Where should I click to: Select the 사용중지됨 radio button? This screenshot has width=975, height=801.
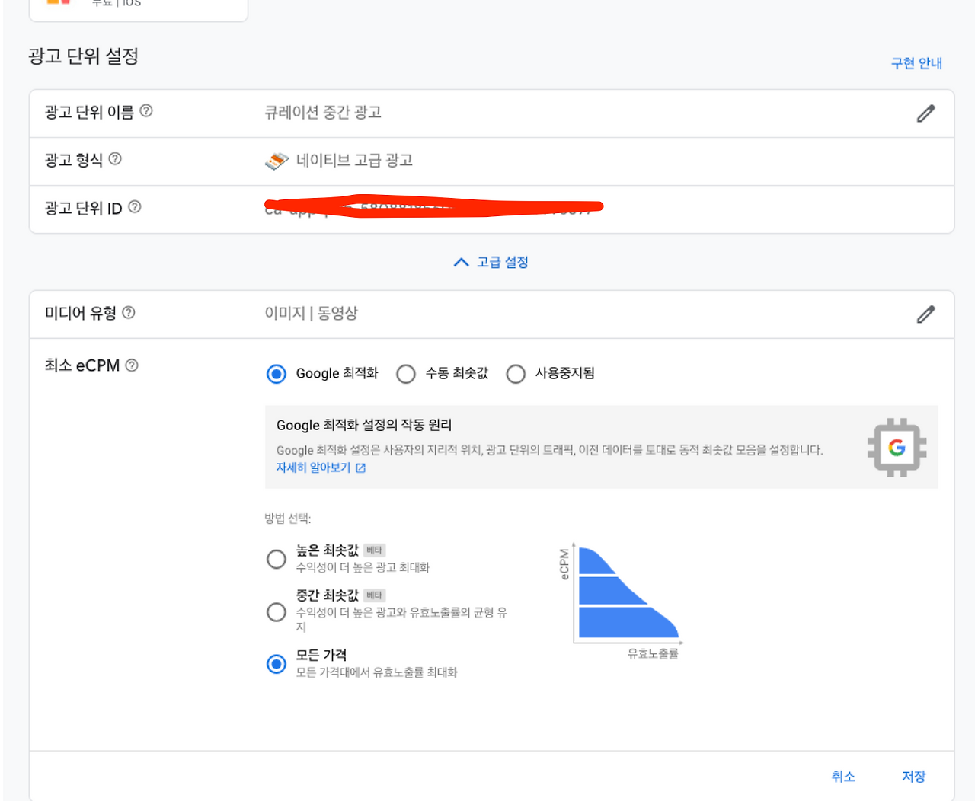516,374
